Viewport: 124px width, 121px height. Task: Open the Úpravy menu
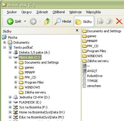tap(27, 12)
